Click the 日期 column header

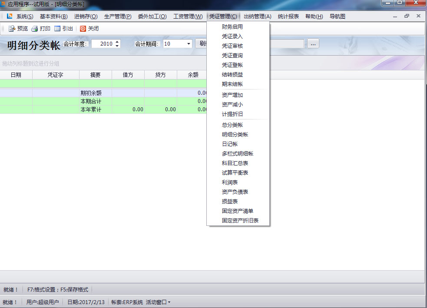click(16, 75)
